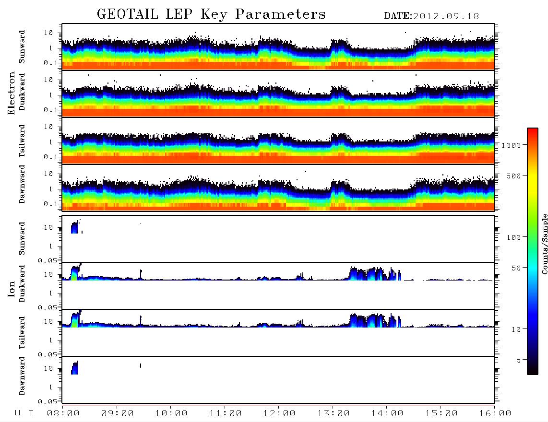
Task: Click the rainbow Counts/Sample color bar
Action: (533, 251)
